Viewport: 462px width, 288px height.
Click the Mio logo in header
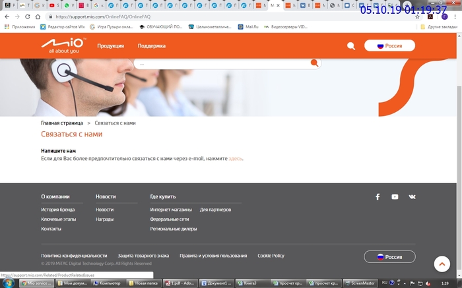61,46
